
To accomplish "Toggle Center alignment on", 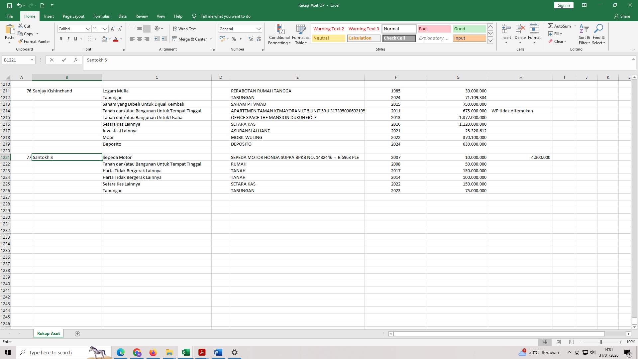I will coord(139,39).
